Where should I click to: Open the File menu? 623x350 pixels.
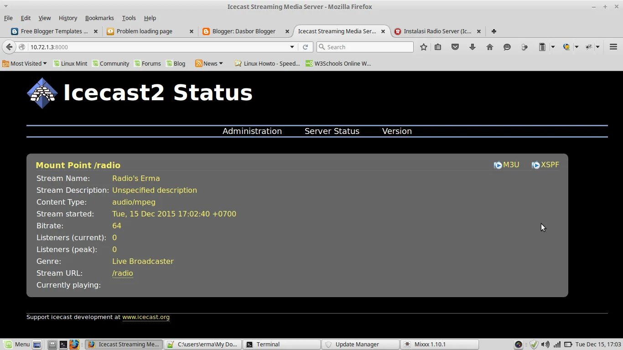[x=8, y=18]
